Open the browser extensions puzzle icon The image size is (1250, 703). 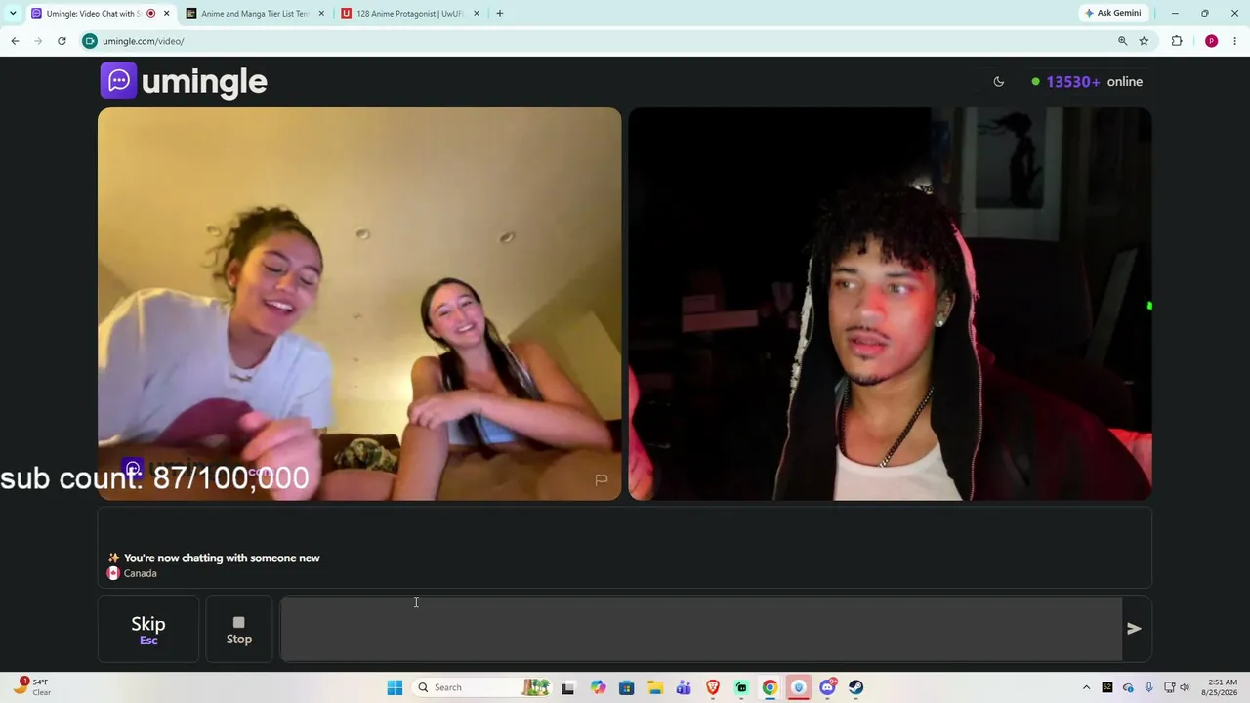click(x=1177, y=41)
